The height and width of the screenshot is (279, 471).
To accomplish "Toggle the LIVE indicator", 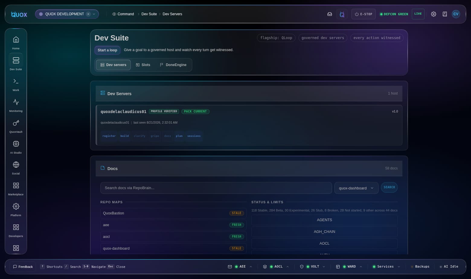I will pos(418,14).
